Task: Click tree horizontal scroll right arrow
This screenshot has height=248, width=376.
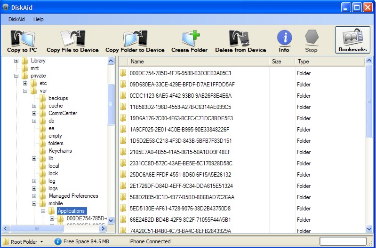Action: click(103, 229)
